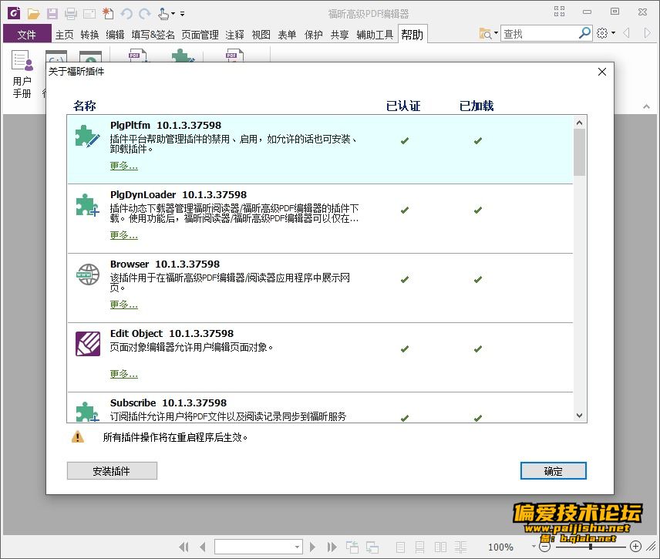
Task: Click the magnifier search icon
Action: click(x=585, y=33)
